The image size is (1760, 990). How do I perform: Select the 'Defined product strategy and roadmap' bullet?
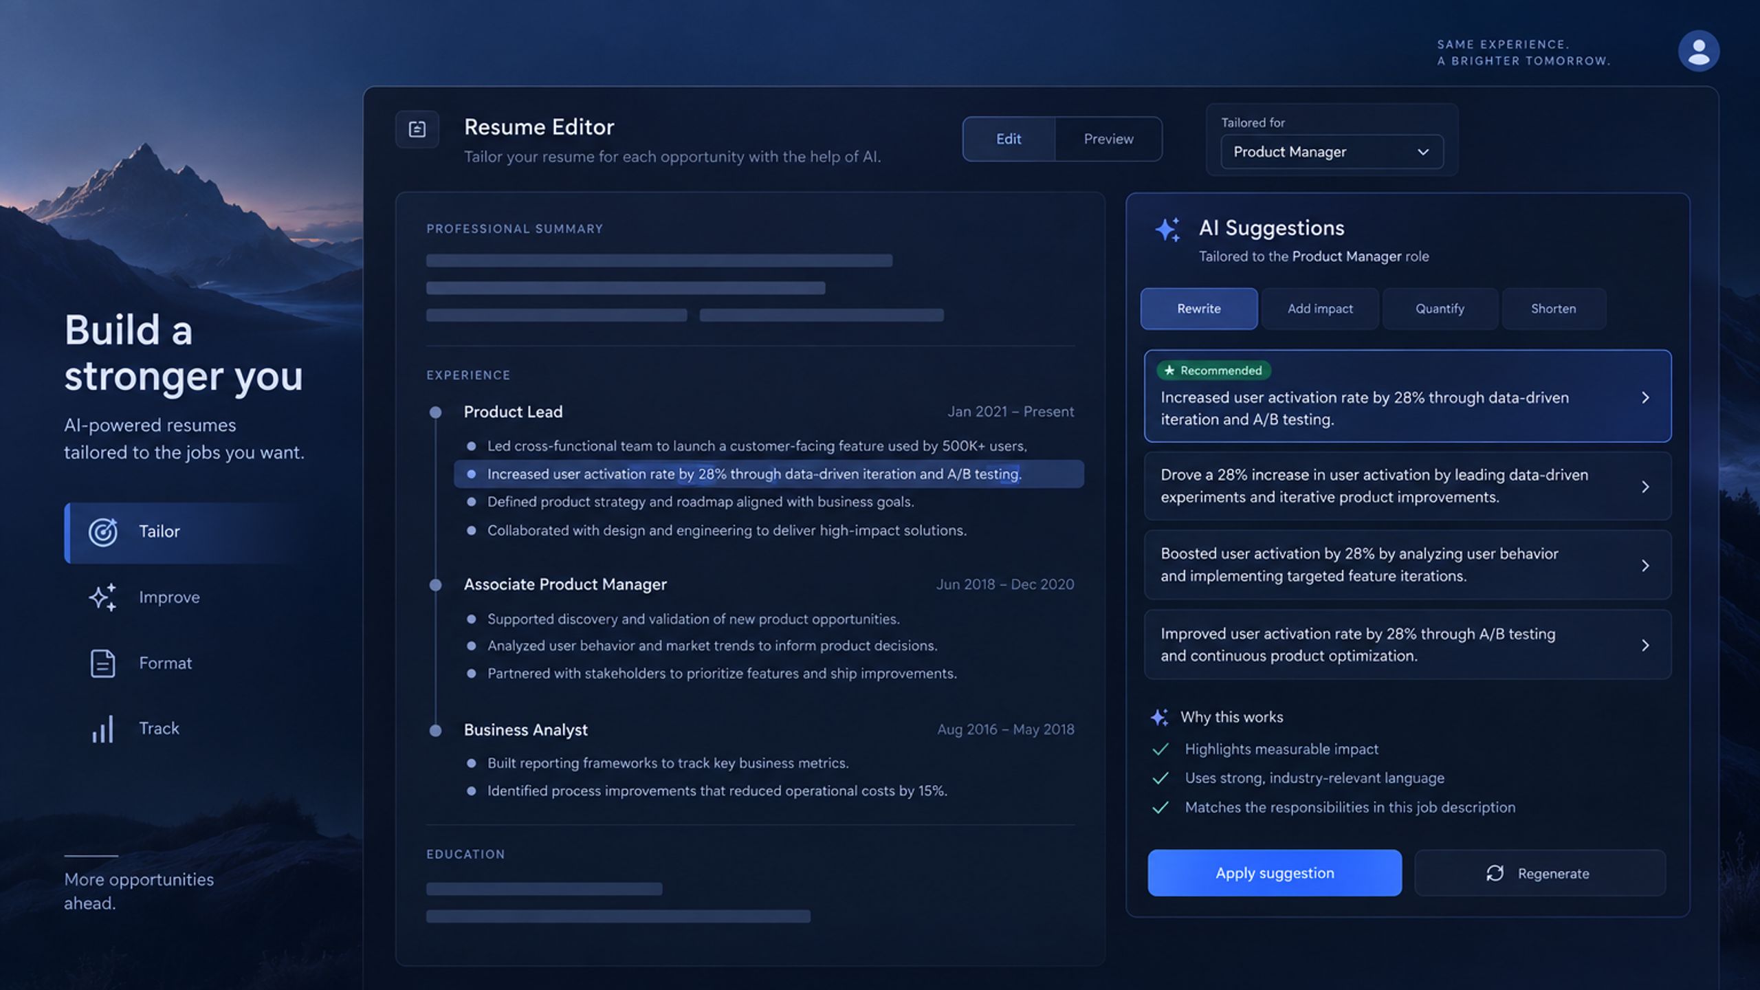(x=701, y=502)
